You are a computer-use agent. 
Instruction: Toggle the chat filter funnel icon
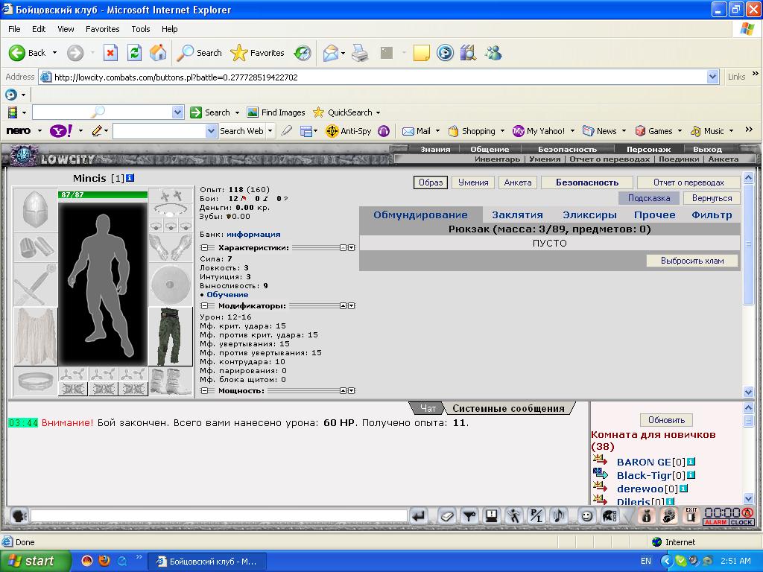tap(469, 516)
